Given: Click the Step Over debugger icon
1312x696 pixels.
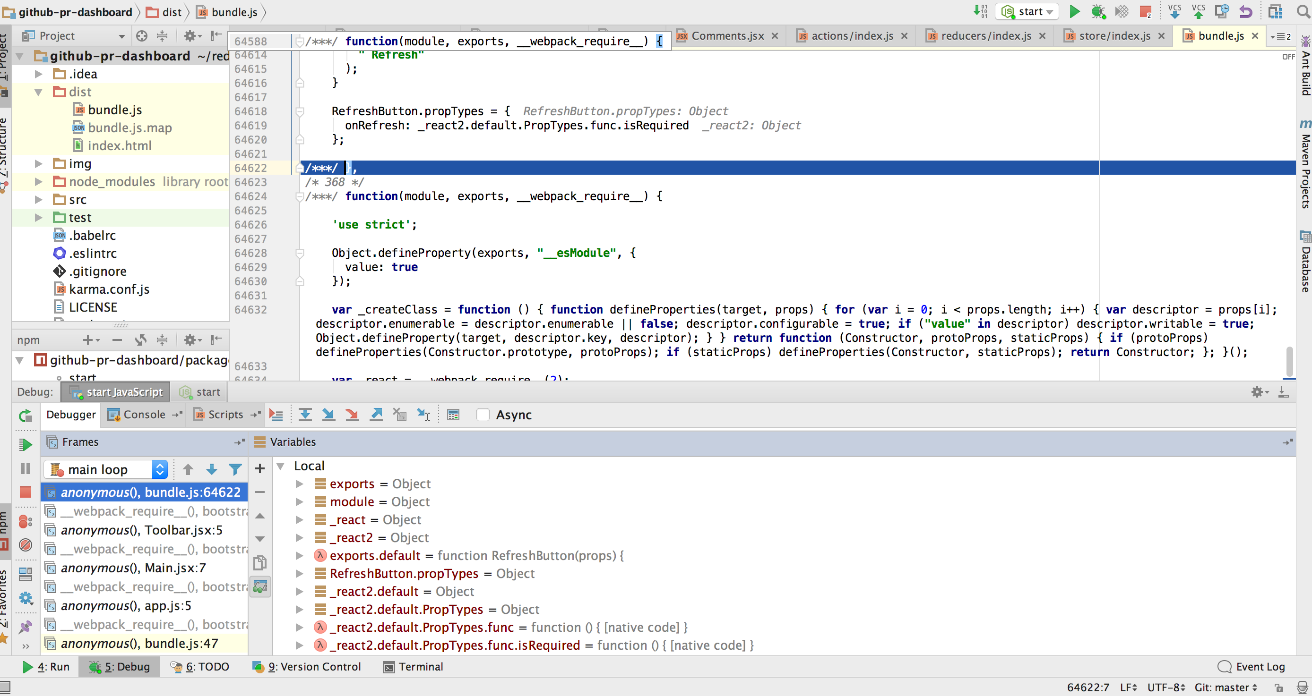Looking at the screenshot, I should click(305, 415).
